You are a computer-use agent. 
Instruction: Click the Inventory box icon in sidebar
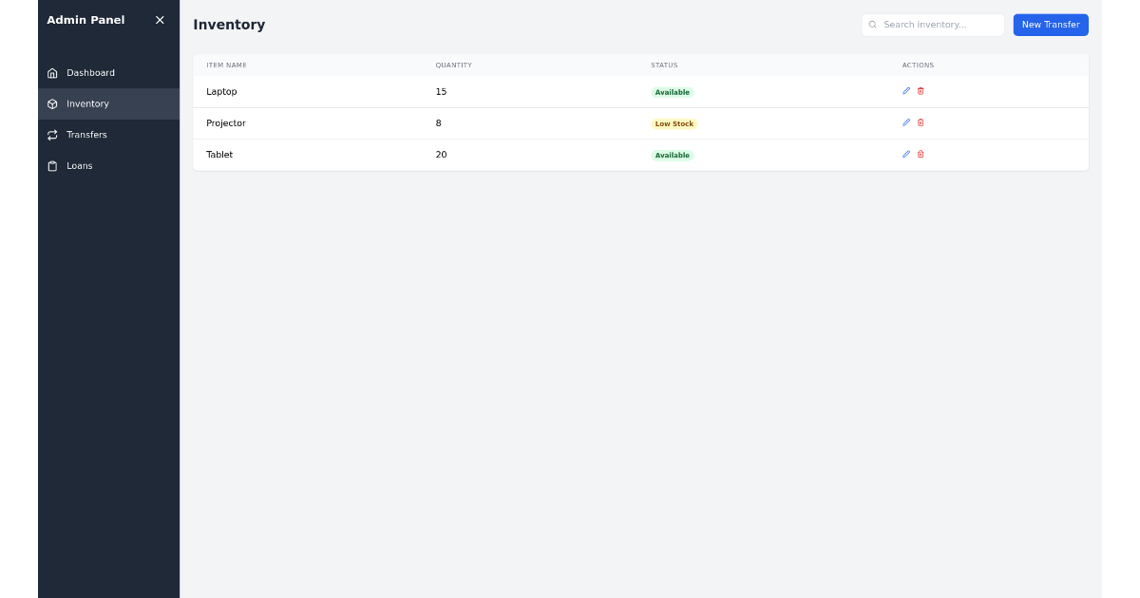(52, 103)
